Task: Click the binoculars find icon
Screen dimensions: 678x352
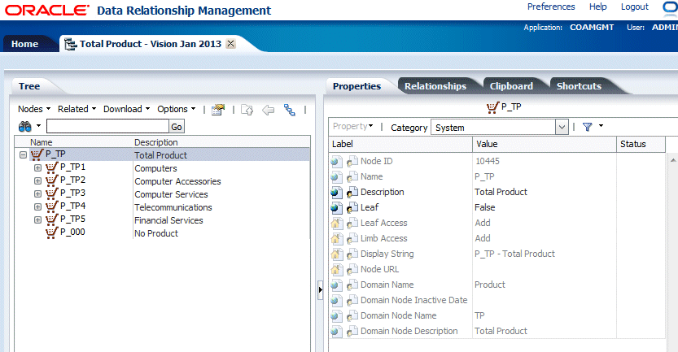Action: click(x=24, y=126)
